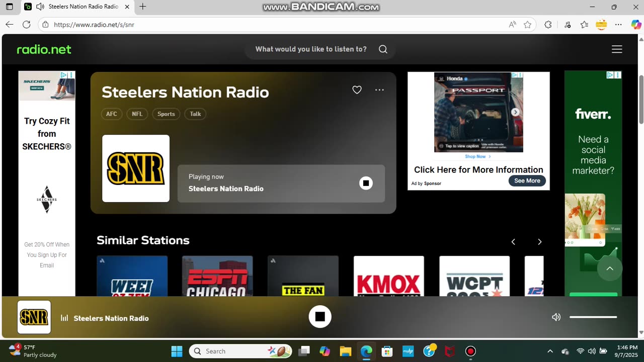Screen dimensions: 644x362
Task: Open Read aloud icon in address bar
Action: (512, 25)
